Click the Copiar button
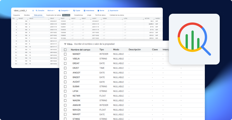 pyautogui.click(x=77, y=11)
